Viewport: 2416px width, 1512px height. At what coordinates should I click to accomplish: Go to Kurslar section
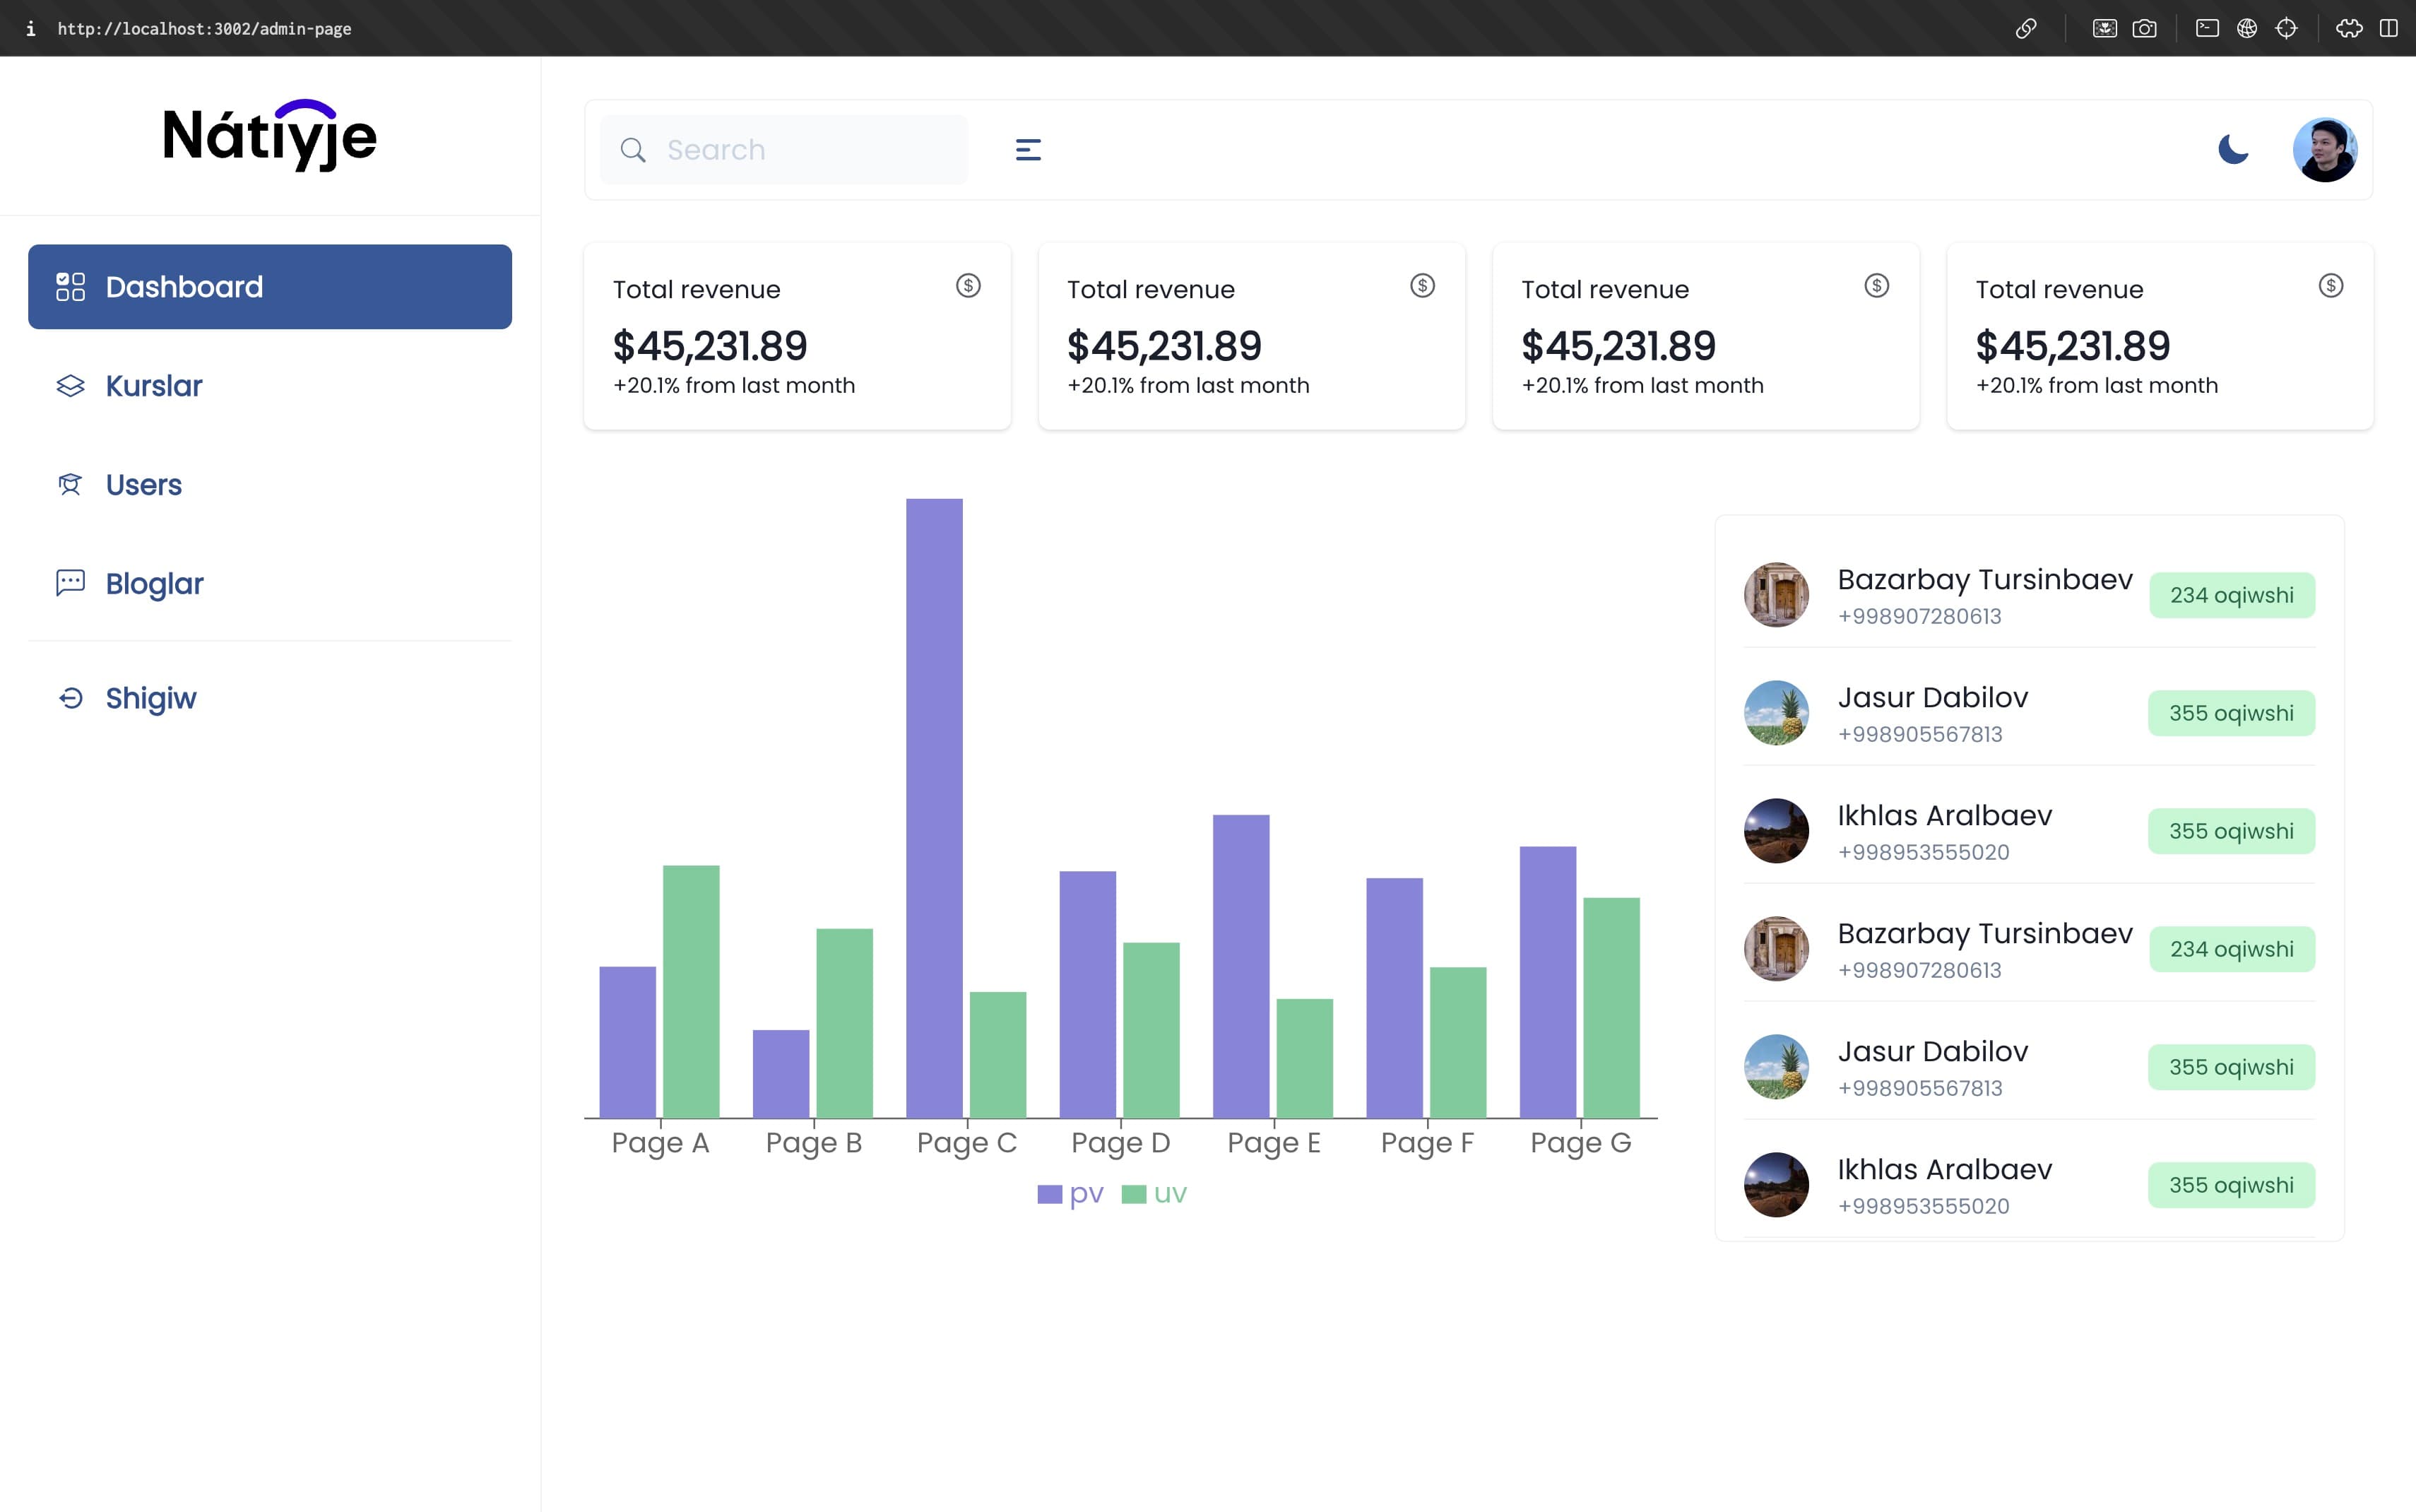pyautogui.click(x=154, y=386)
